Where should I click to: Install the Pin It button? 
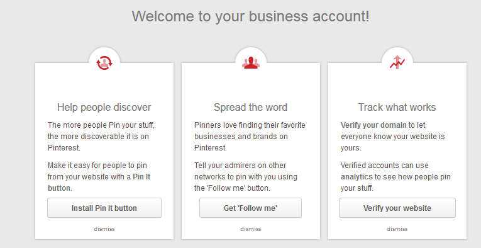(104, 208)
